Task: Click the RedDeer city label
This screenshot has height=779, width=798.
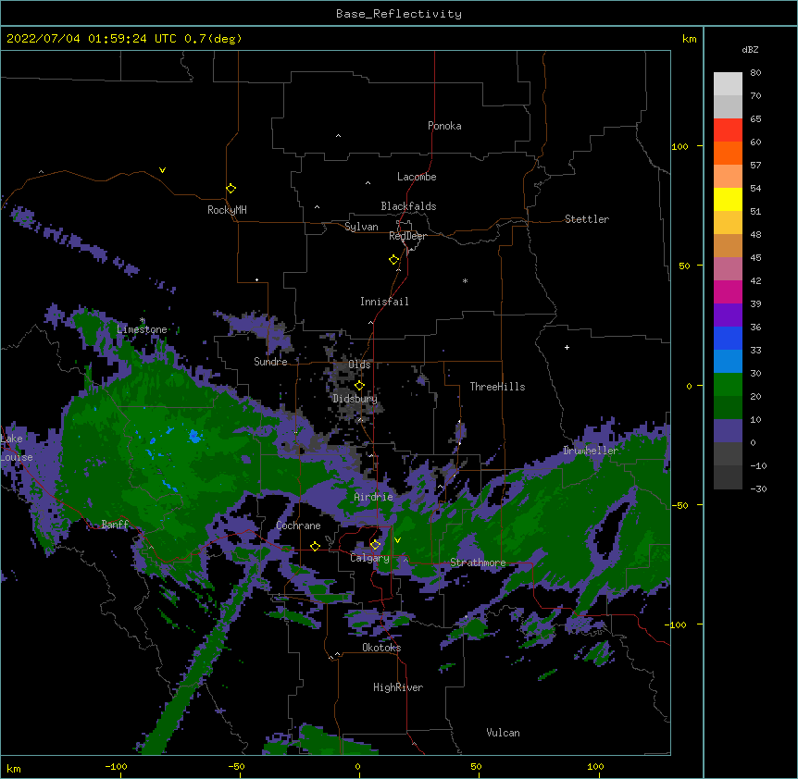Action: [407, 236]
